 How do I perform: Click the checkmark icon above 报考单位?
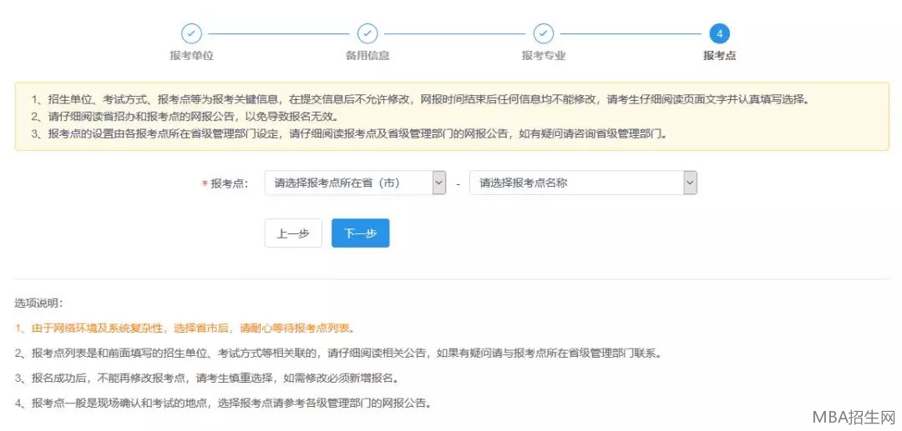tap(191, 33)
